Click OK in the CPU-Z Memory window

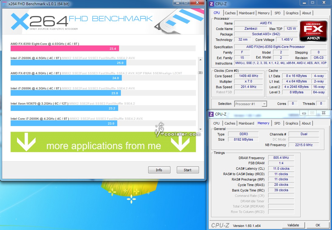click(318, 225)
